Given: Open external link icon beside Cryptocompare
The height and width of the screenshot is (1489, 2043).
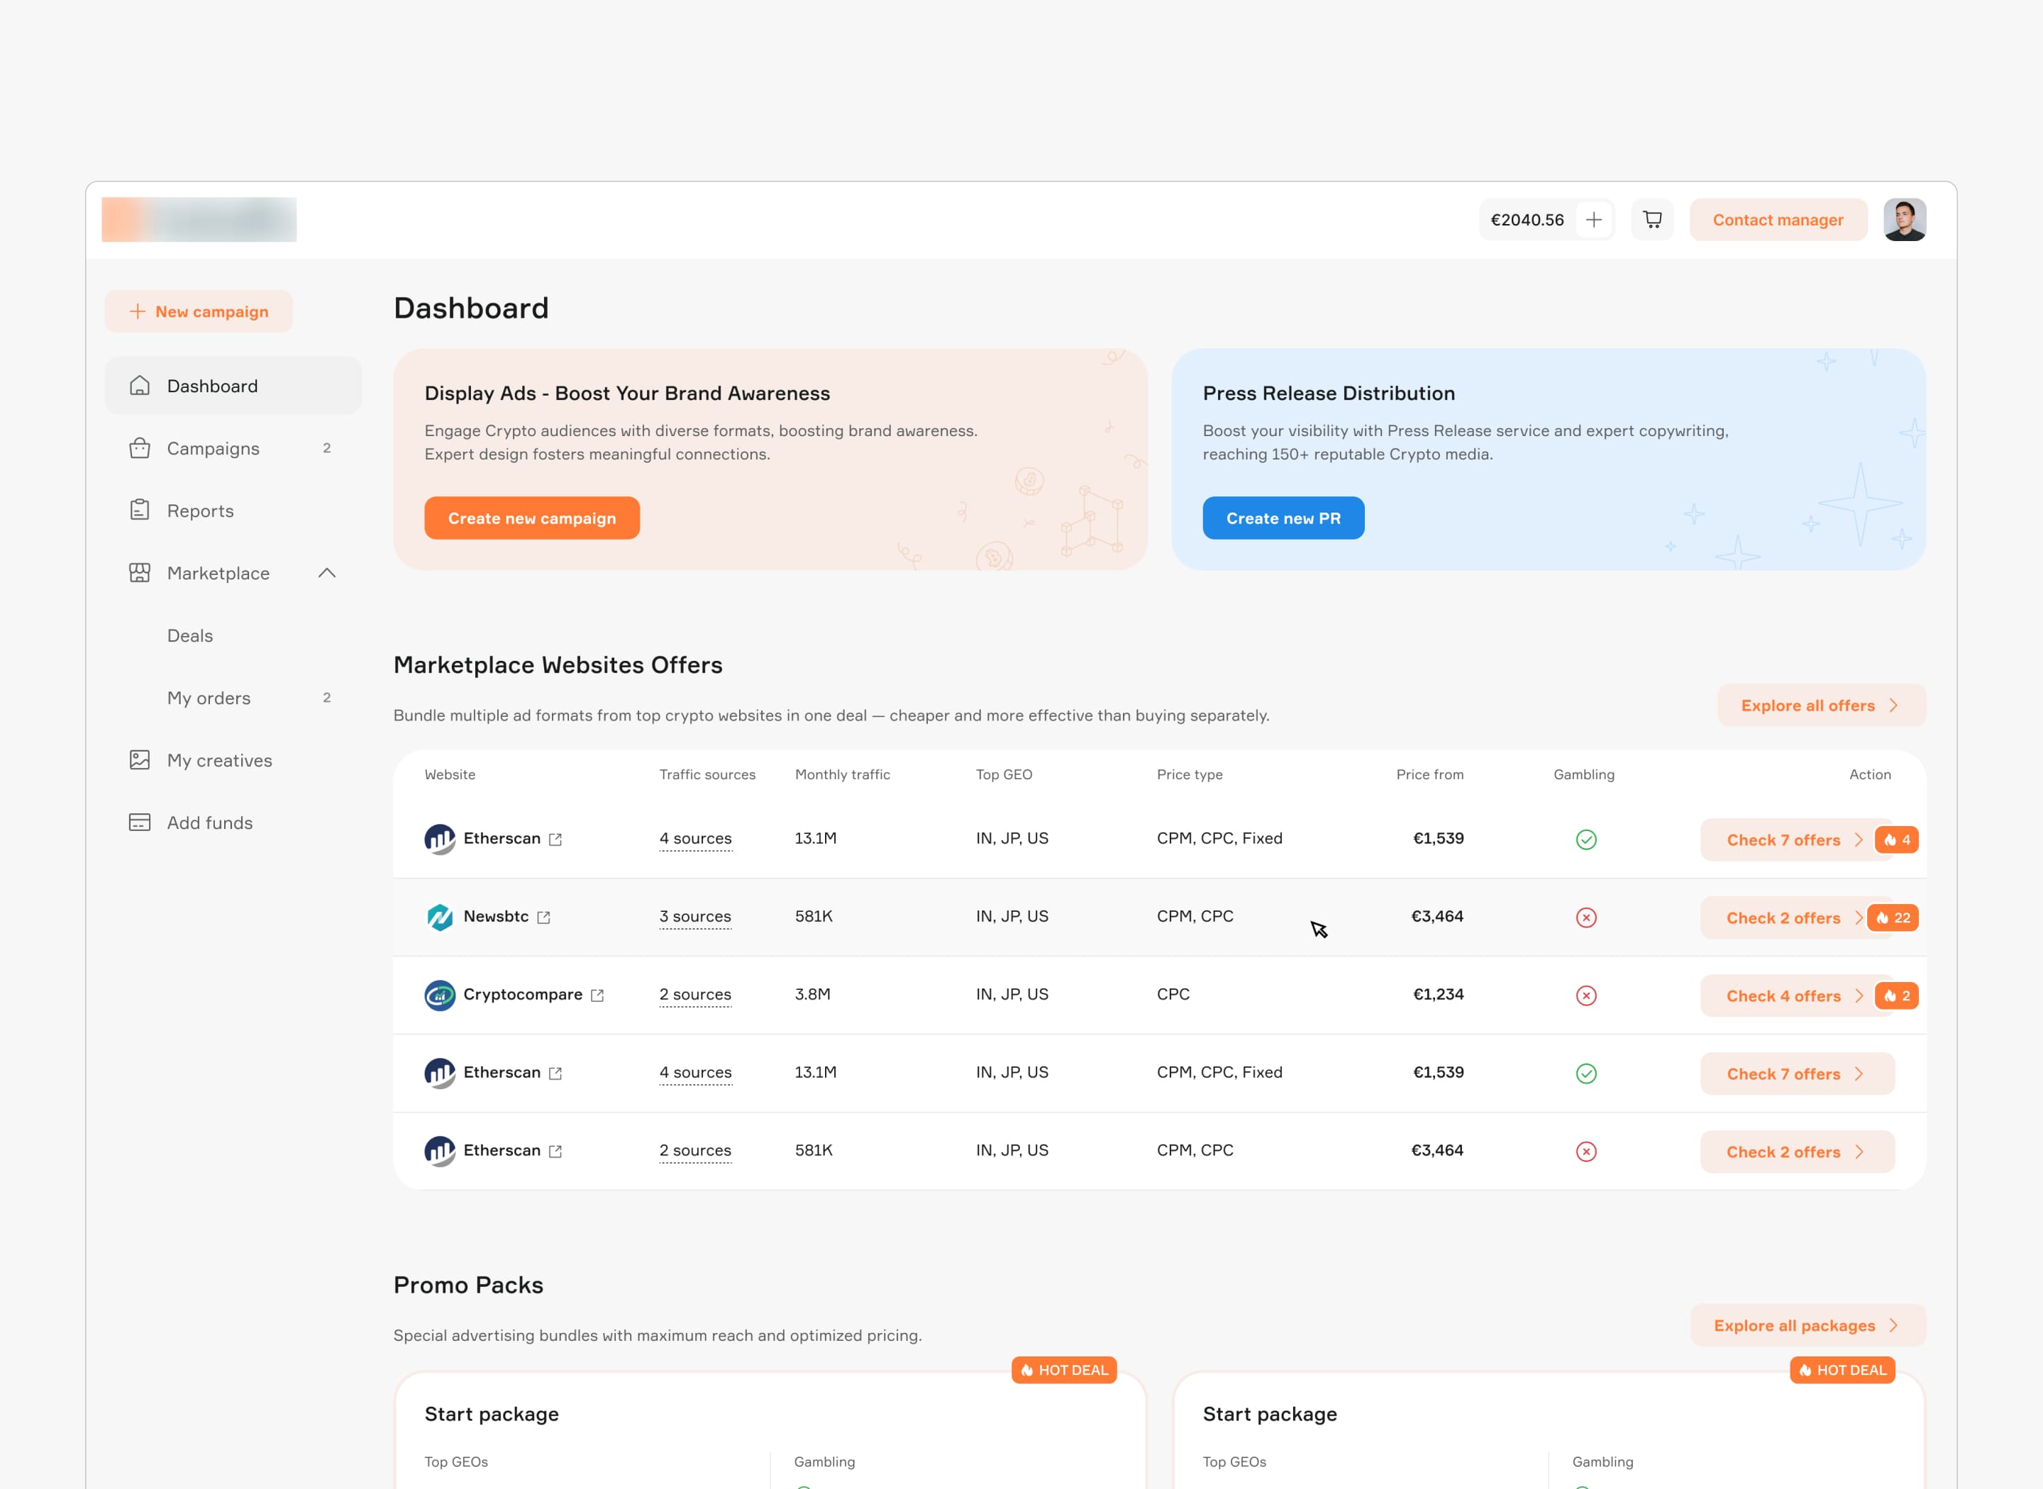Looking at the screenshot, I should [597, 995].
